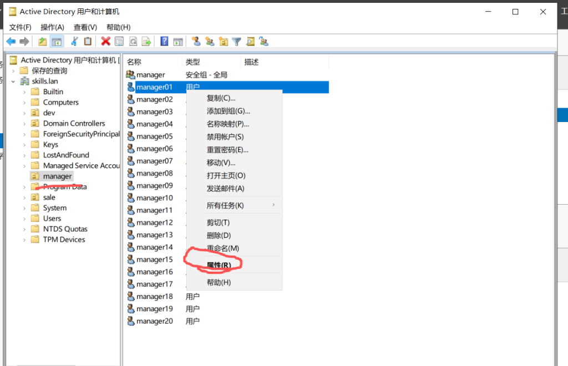The height and width of the screenshot is (366, 568).
Task: Click the red Delete X toolbar icon
Action: coord(105,42)
